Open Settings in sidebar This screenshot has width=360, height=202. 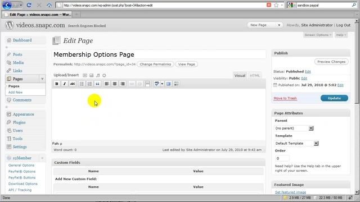(20, 147)
